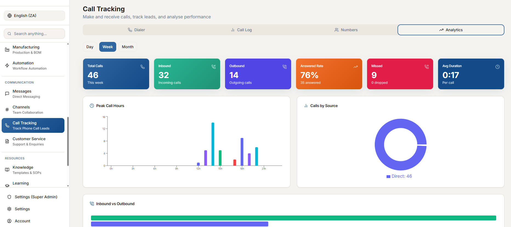Click the trend arrow icon on Answered Rate card

point(356,67)
